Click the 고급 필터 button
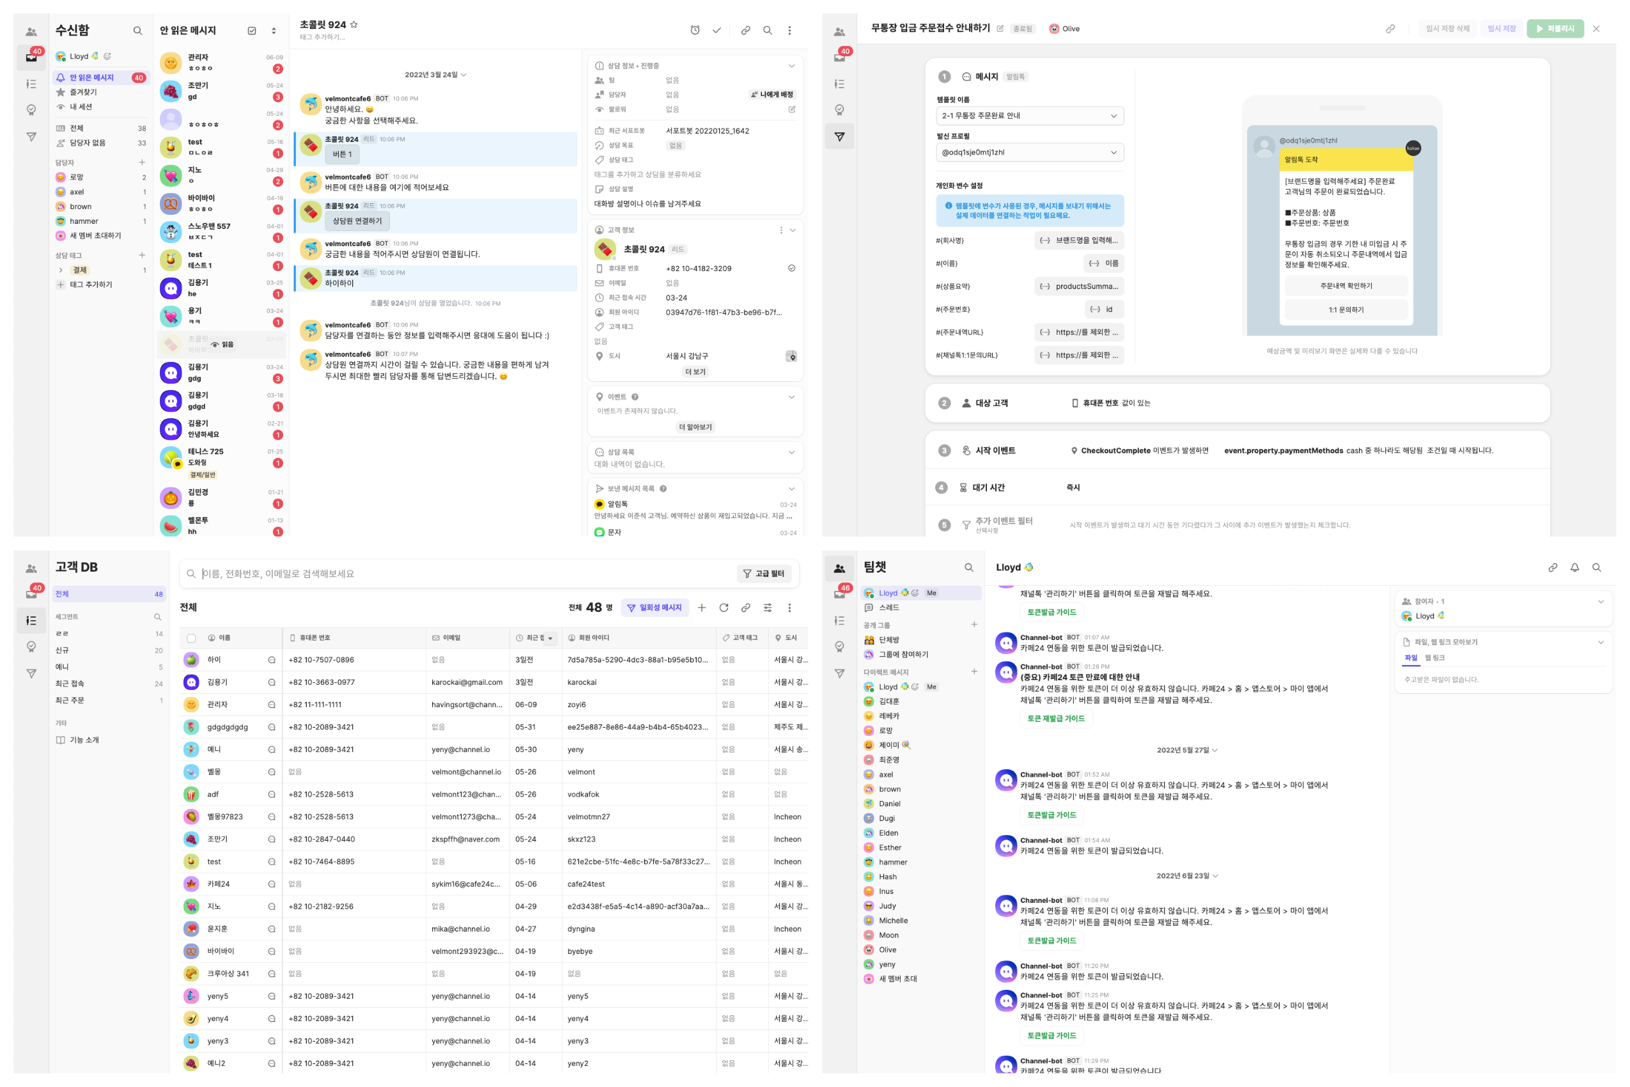1630x1087 pixels. click(x=764, y=574)
